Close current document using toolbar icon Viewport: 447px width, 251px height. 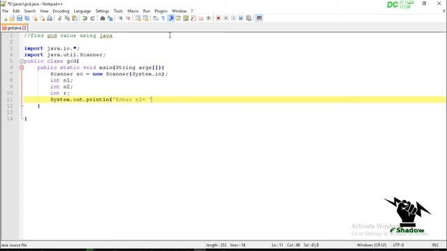(35, 19)
